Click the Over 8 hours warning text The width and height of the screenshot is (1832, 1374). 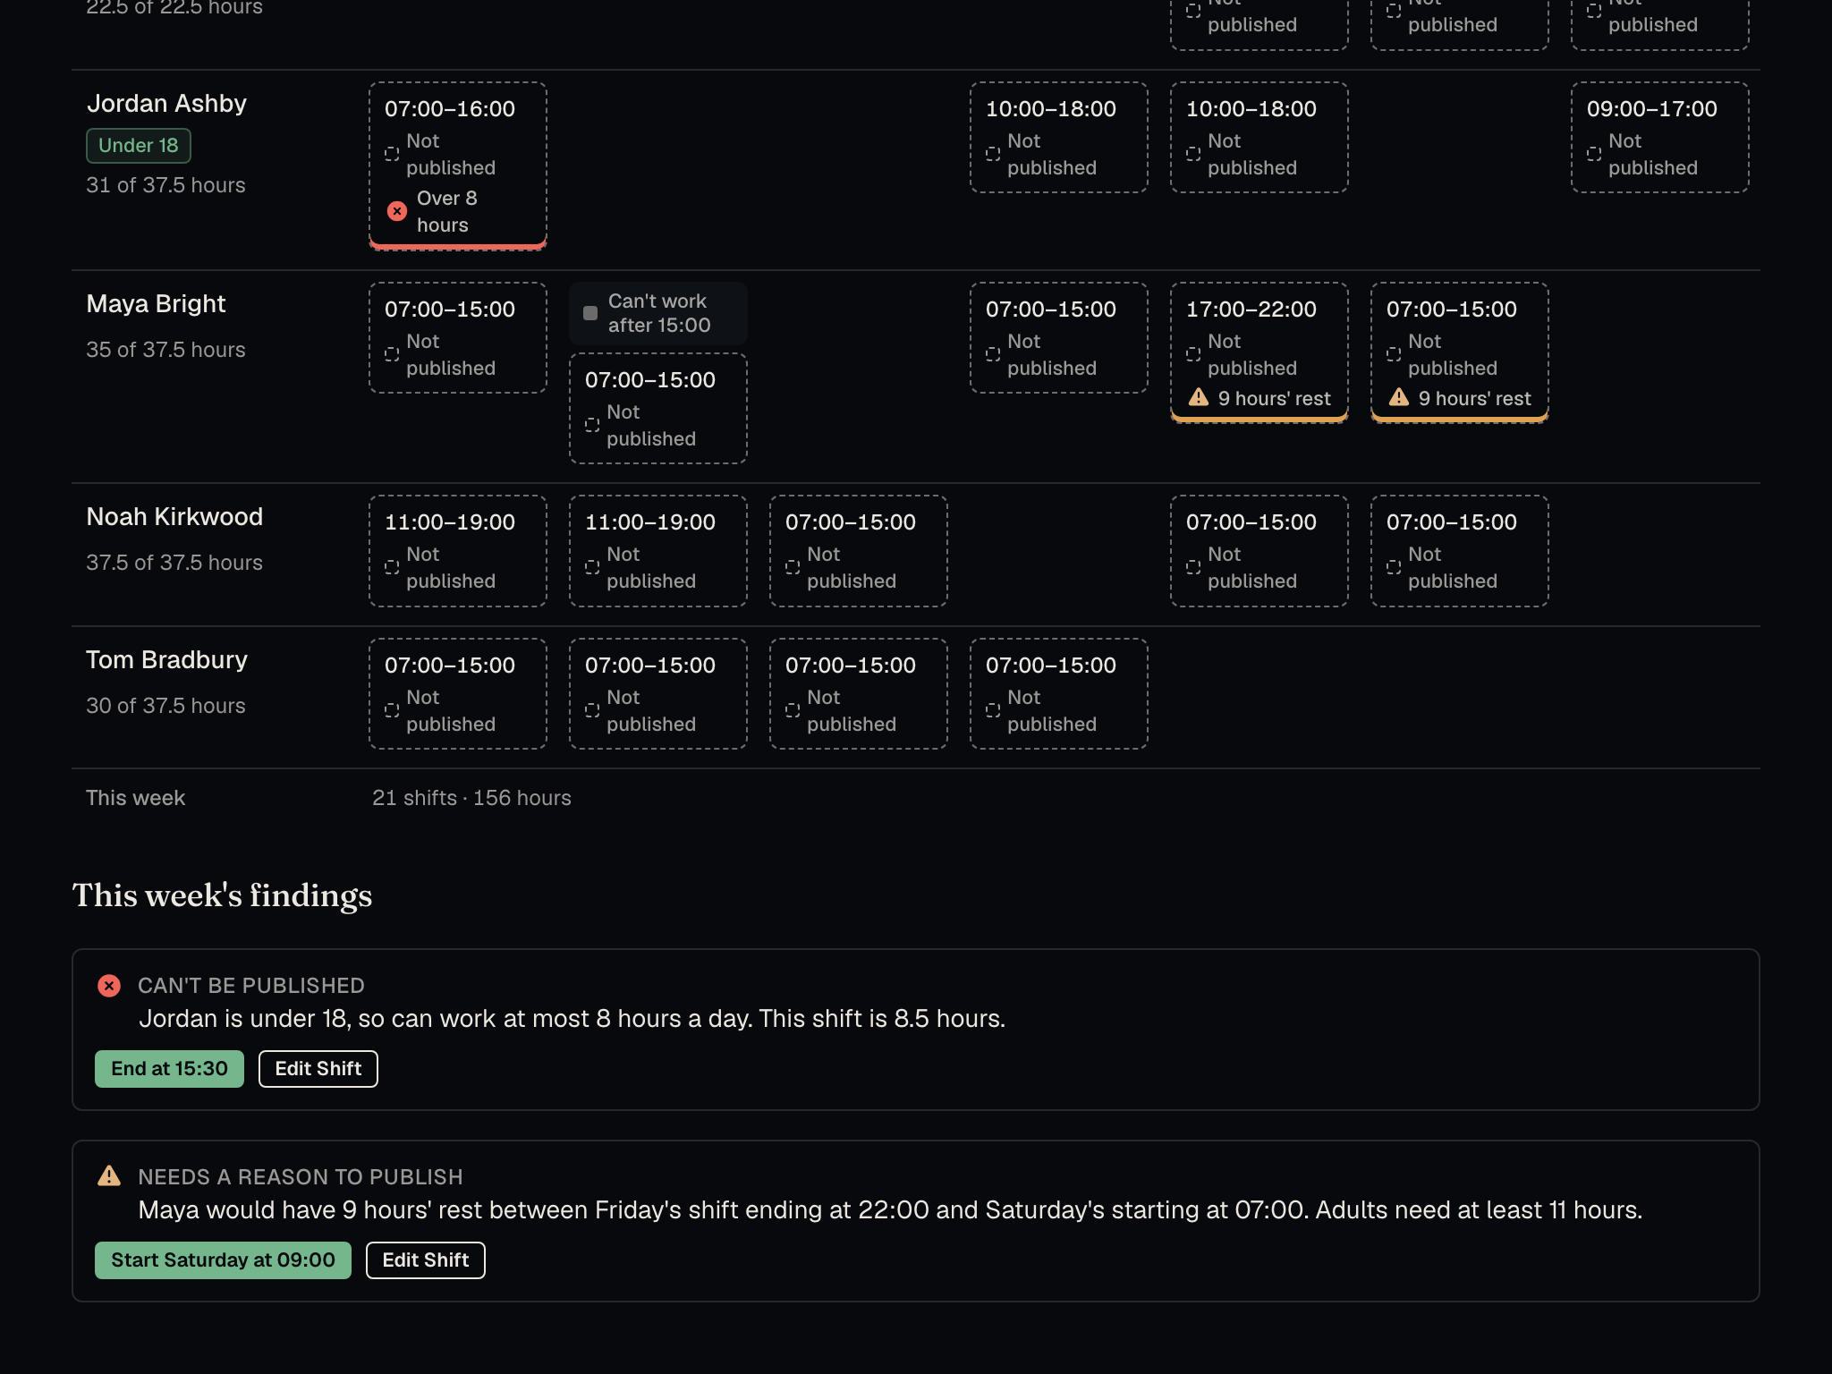click(x=446, y=211)
